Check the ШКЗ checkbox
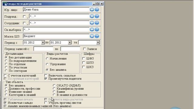Viewport: 194px width, 109px height. tap(84, 67)
